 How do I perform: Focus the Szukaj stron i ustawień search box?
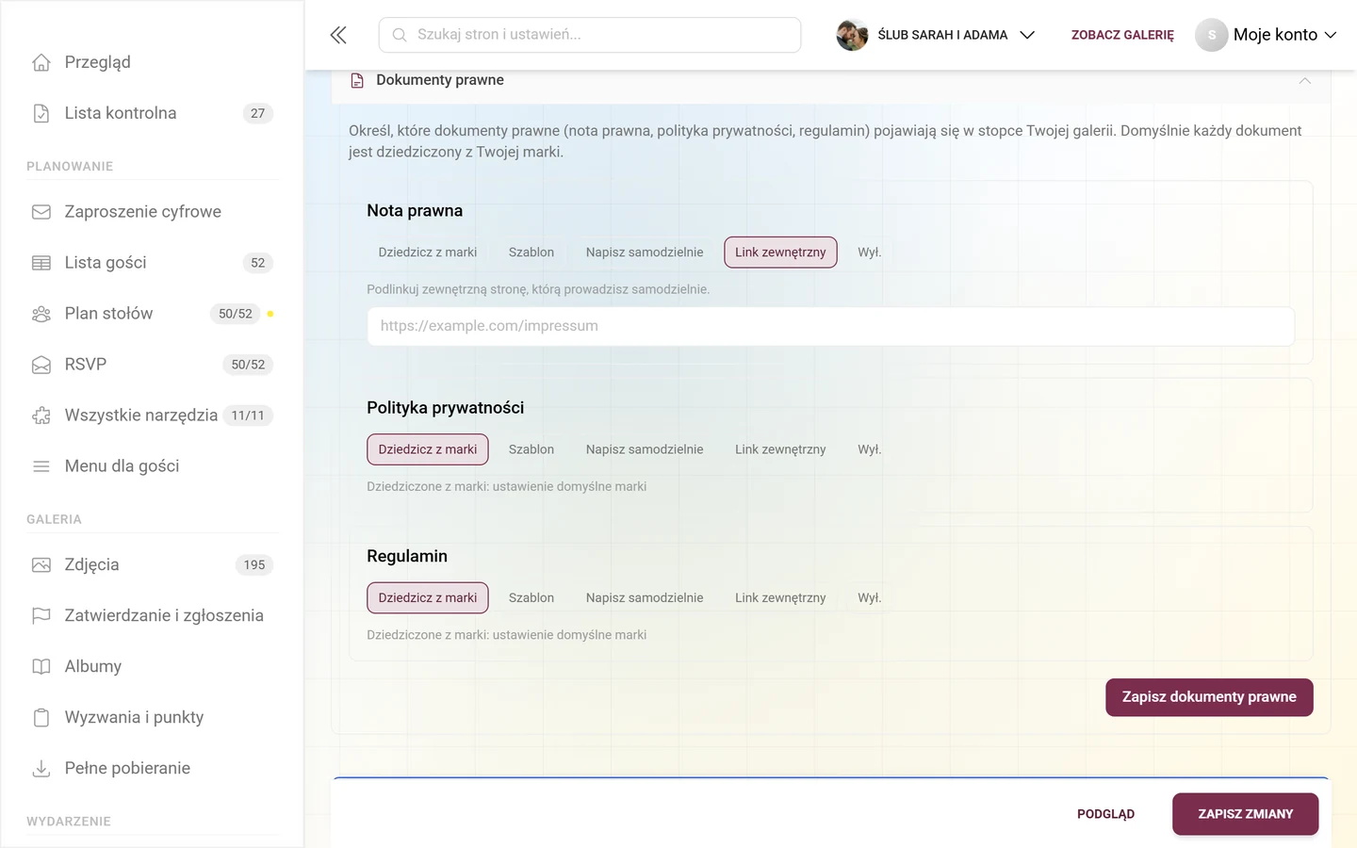tap(590, 35)
